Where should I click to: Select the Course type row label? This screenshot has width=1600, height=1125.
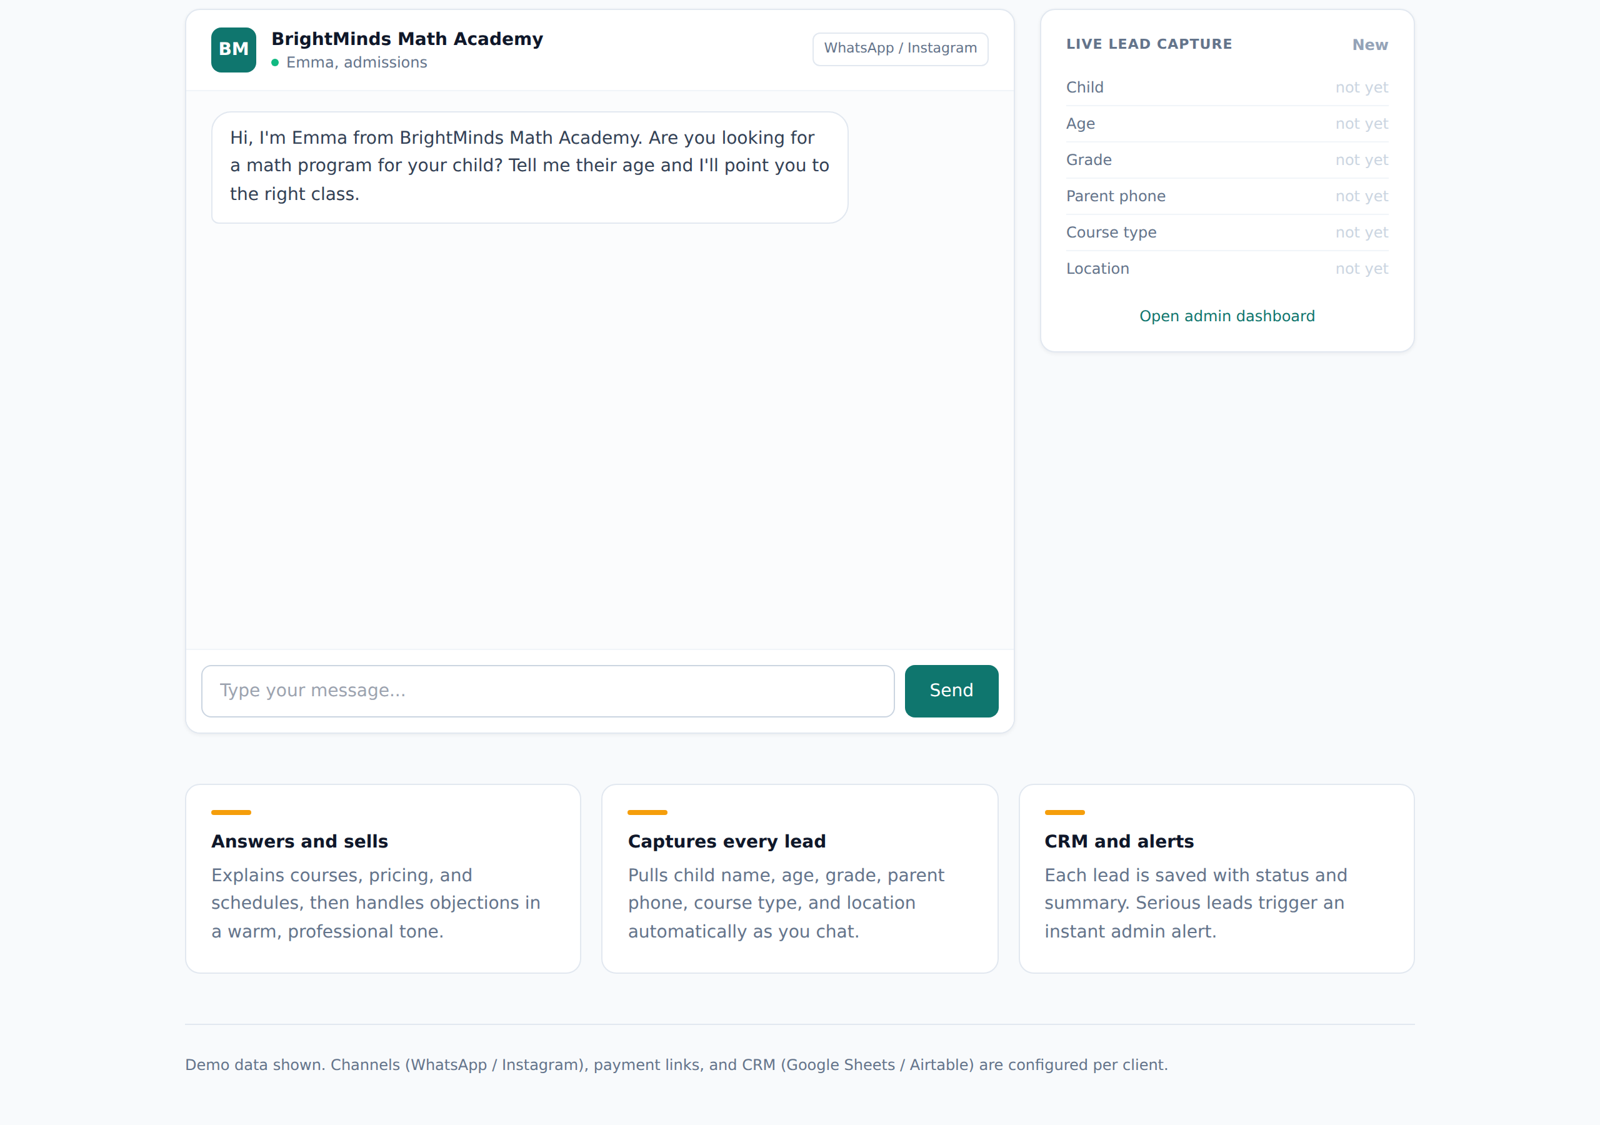1111,232
